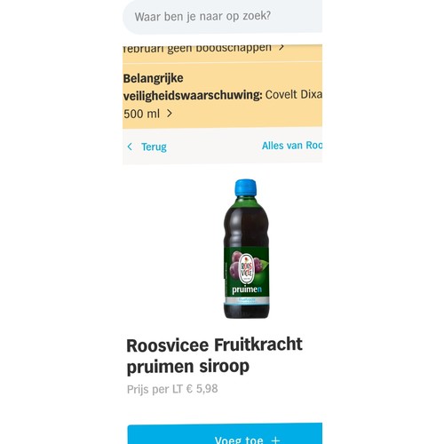The height and width of the screenshot is (444, 444).
Task: Open the 'Belangrijke veiligheidswaarschuwing' notice
Action: click(222, 95)
